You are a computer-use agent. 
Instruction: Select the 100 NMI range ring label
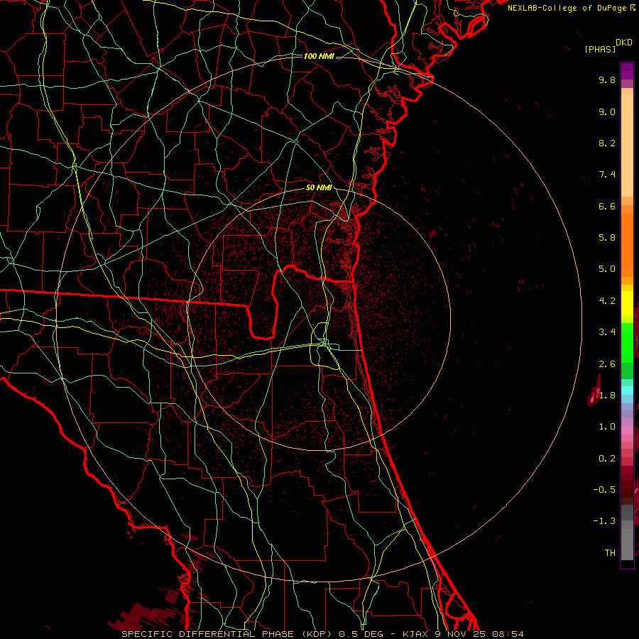click(317, 55)
